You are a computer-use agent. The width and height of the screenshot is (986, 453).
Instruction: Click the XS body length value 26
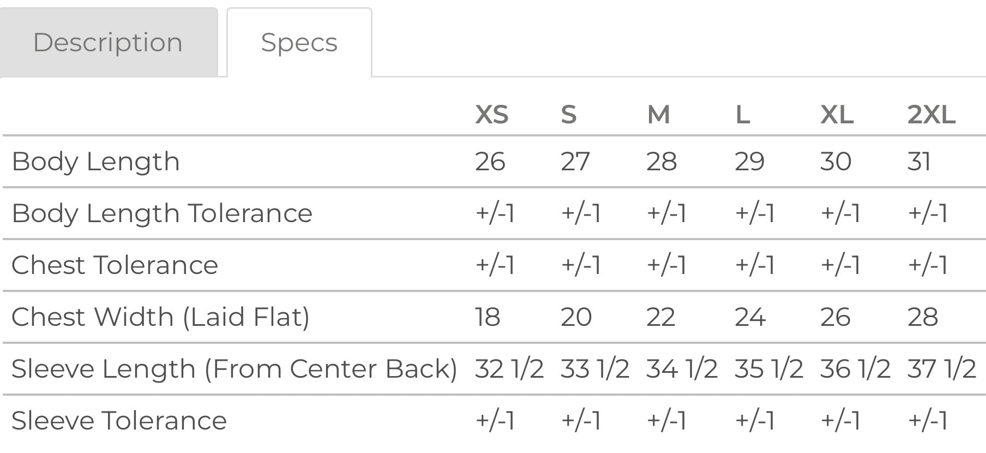[490, 162]
